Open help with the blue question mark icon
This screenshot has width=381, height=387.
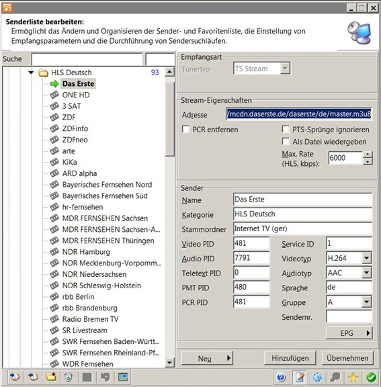tap(281, 377)
